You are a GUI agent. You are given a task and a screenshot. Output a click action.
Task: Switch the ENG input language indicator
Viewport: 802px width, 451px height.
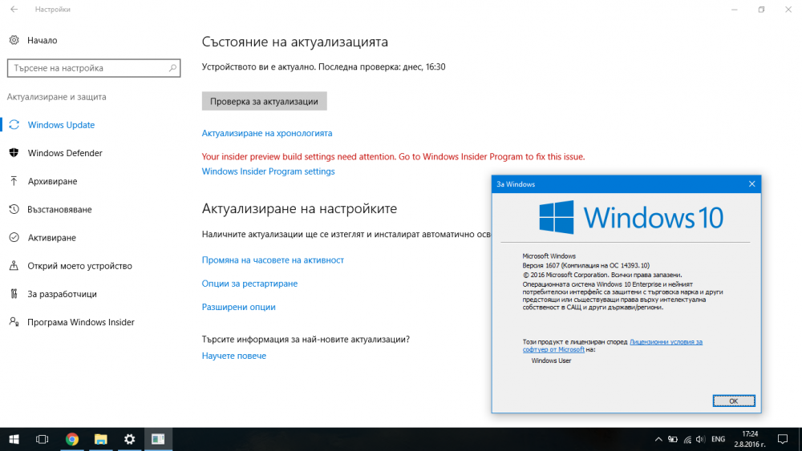click(718, 439)
